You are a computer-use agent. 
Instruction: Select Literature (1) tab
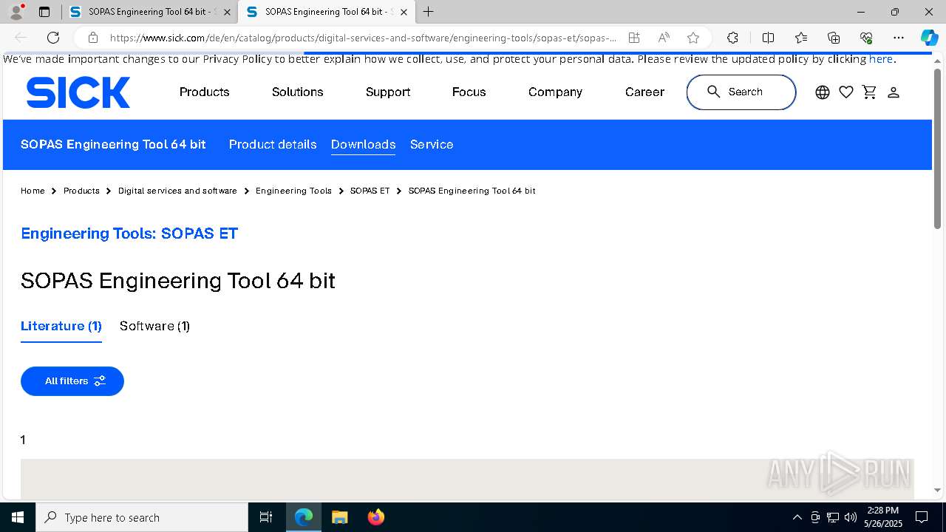click(x=61, y=326)
